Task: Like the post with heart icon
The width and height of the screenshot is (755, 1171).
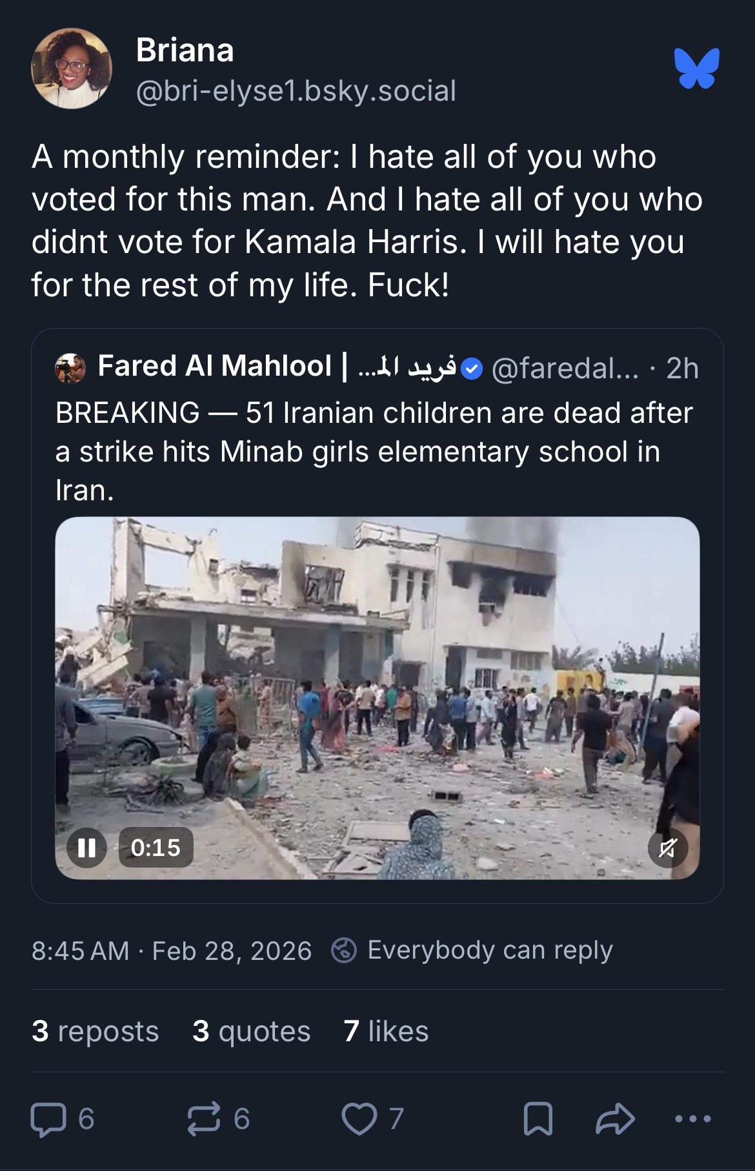Action: (x=359, y=1119)
